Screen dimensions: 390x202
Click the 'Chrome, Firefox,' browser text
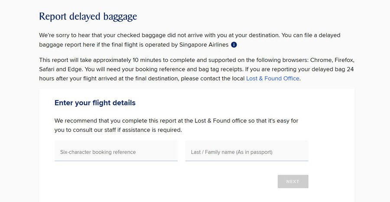coord(332,60)
